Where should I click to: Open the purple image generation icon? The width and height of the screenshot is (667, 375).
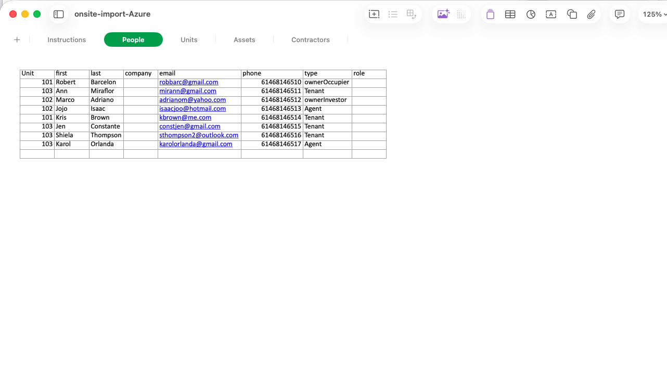click(x=443, y=15)
